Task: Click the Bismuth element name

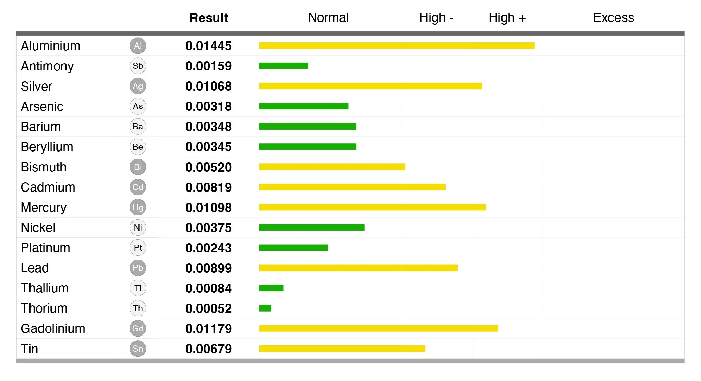Action: 44,167
